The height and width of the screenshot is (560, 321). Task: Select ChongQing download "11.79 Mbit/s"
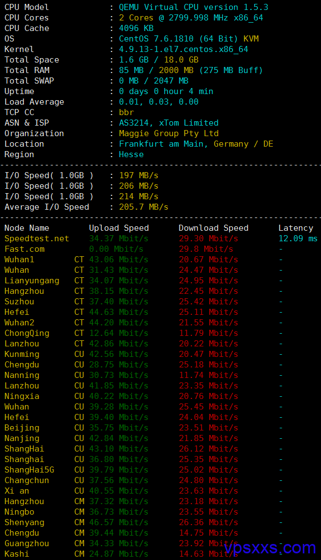coord(209,333)
